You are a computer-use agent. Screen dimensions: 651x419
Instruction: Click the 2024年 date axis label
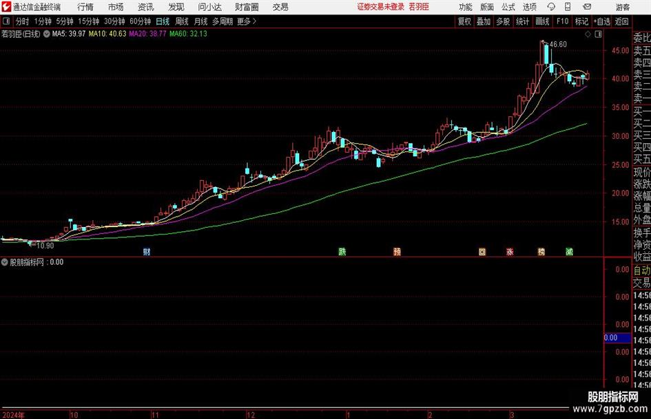tap(13, 415)
